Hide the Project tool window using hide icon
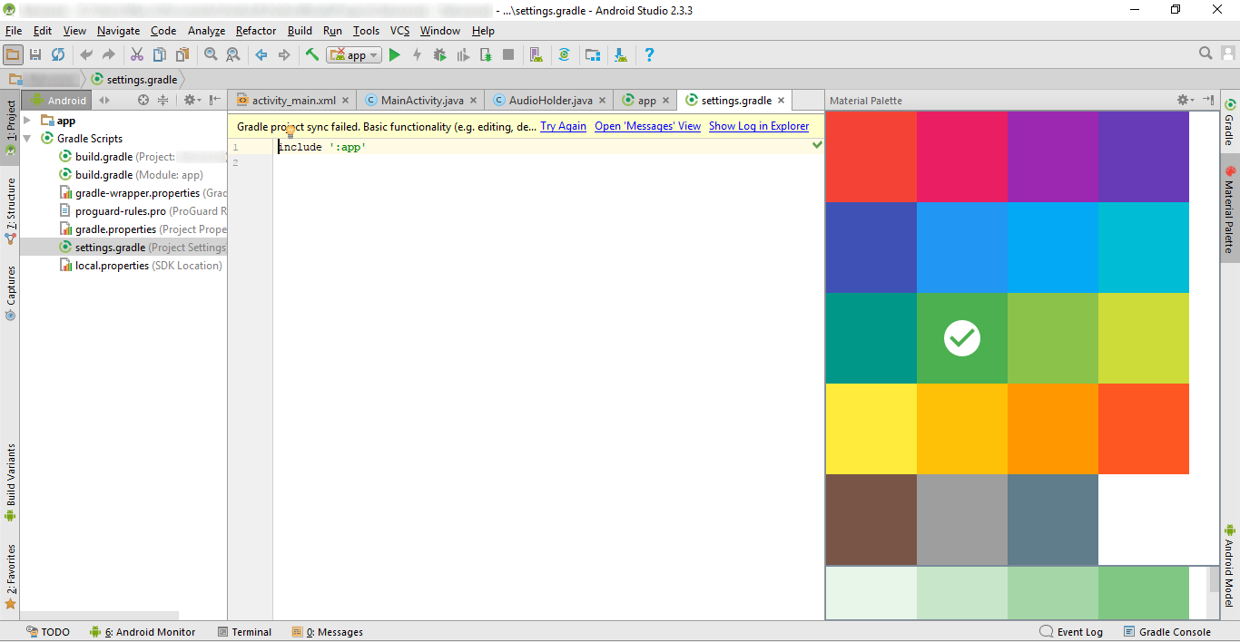 pyautogui.click(x=215, y=100)
